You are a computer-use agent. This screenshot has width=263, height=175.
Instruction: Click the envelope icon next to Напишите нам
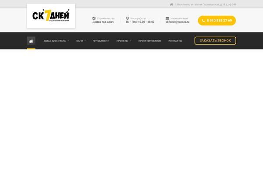click(167, 18)
